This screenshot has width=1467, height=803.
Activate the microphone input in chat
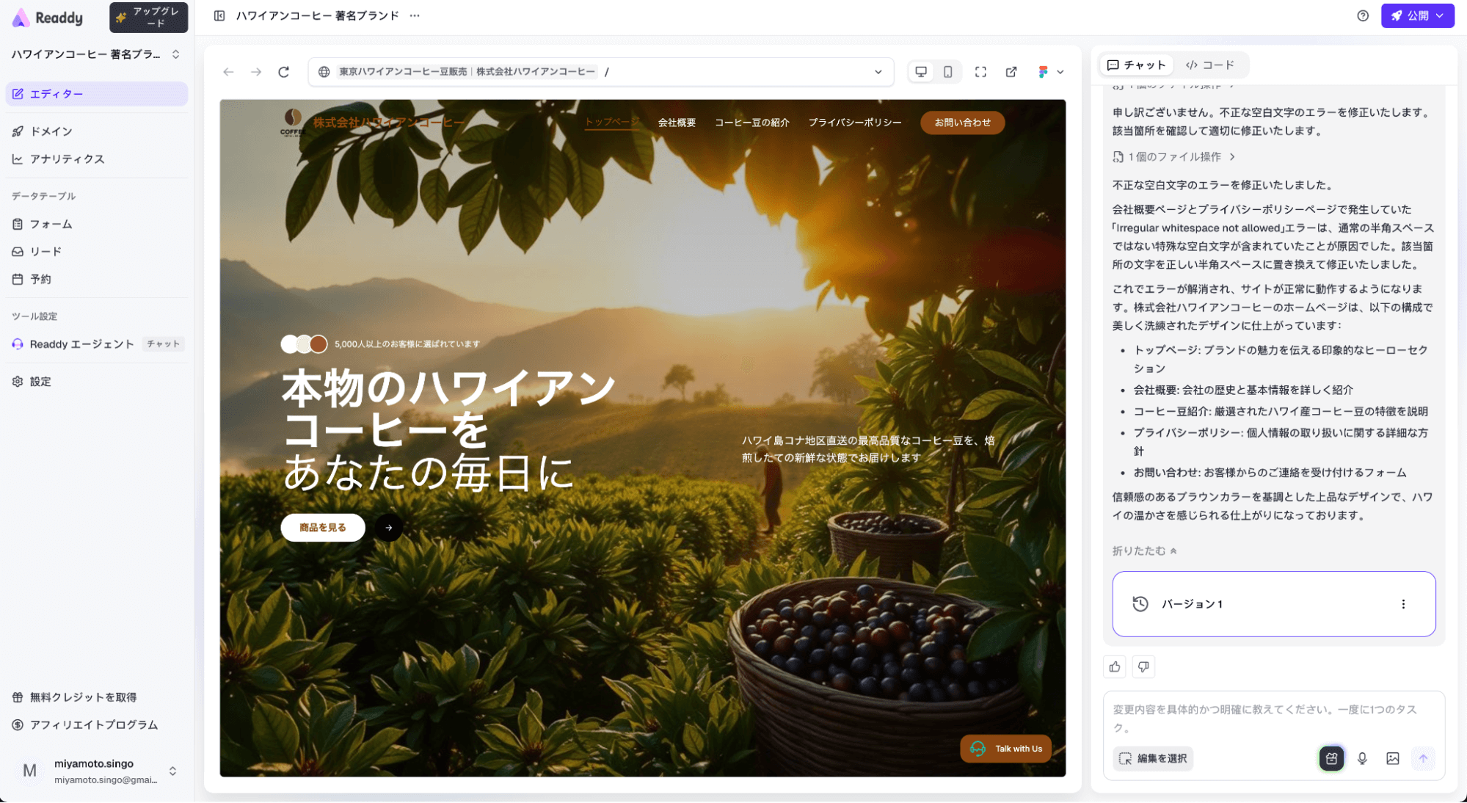pos(1362,758)
